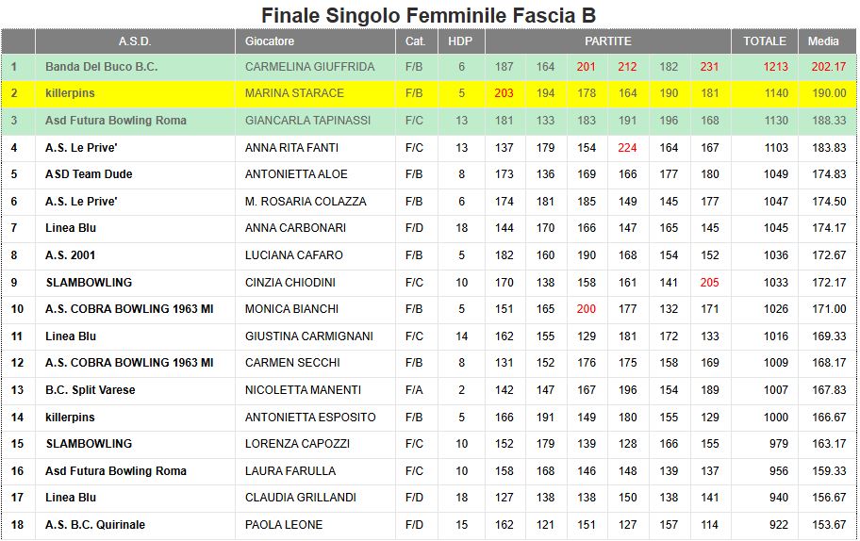Select ASD Team Dude team name
Viewport: 860px width, 541px height.
89,174
